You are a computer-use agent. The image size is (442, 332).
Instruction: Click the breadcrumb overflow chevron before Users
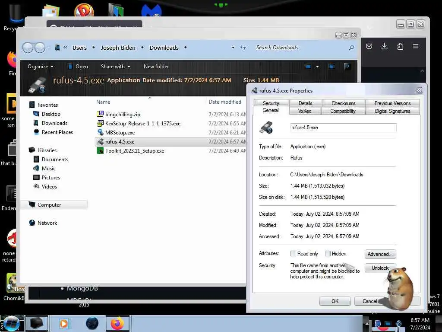coord(65,48)
